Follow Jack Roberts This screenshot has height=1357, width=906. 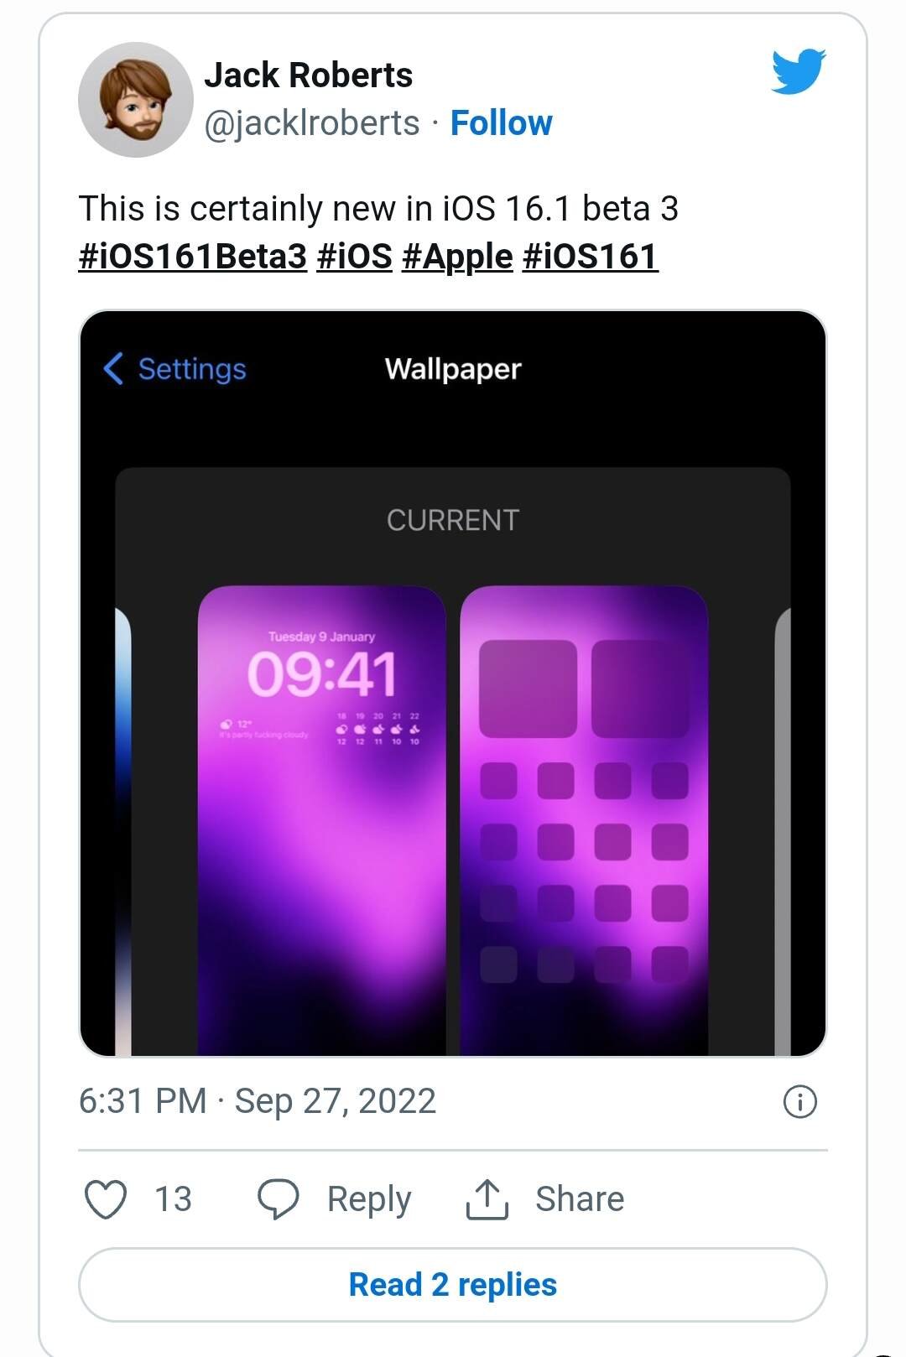tap(502, 123)
